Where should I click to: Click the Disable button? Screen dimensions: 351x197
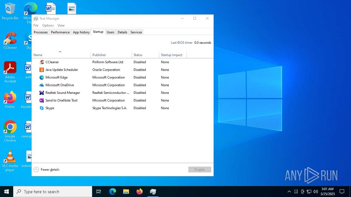coord(200,170)
